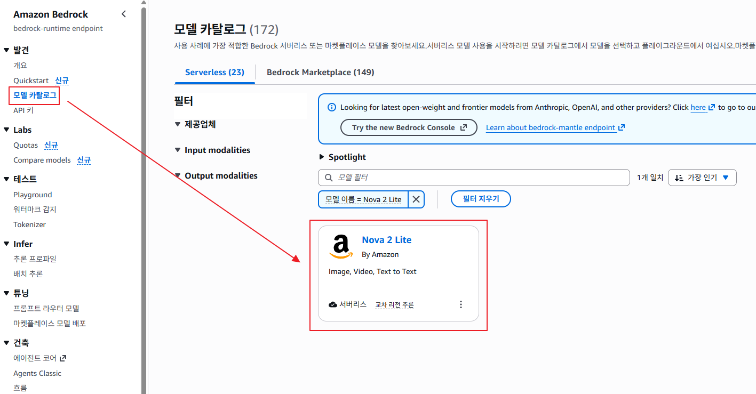Expand the Spotlight section

click(321, 157)
